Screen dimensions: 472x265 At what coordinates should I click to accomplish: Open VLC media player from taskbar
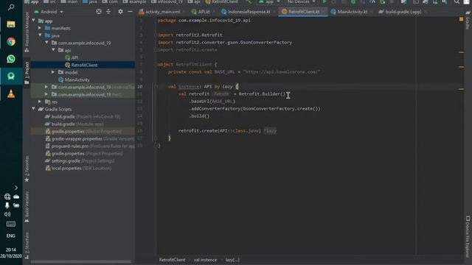point(11,93)
